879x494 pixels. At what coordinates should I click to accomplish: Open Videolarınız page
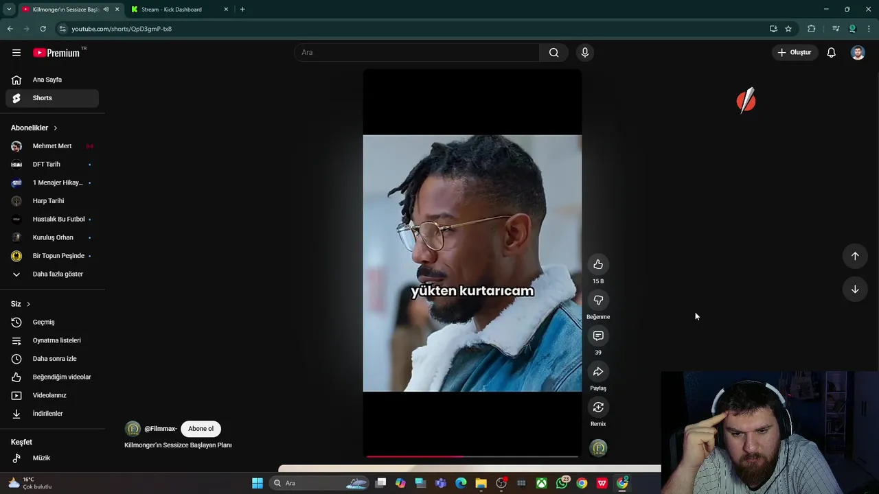52,395
